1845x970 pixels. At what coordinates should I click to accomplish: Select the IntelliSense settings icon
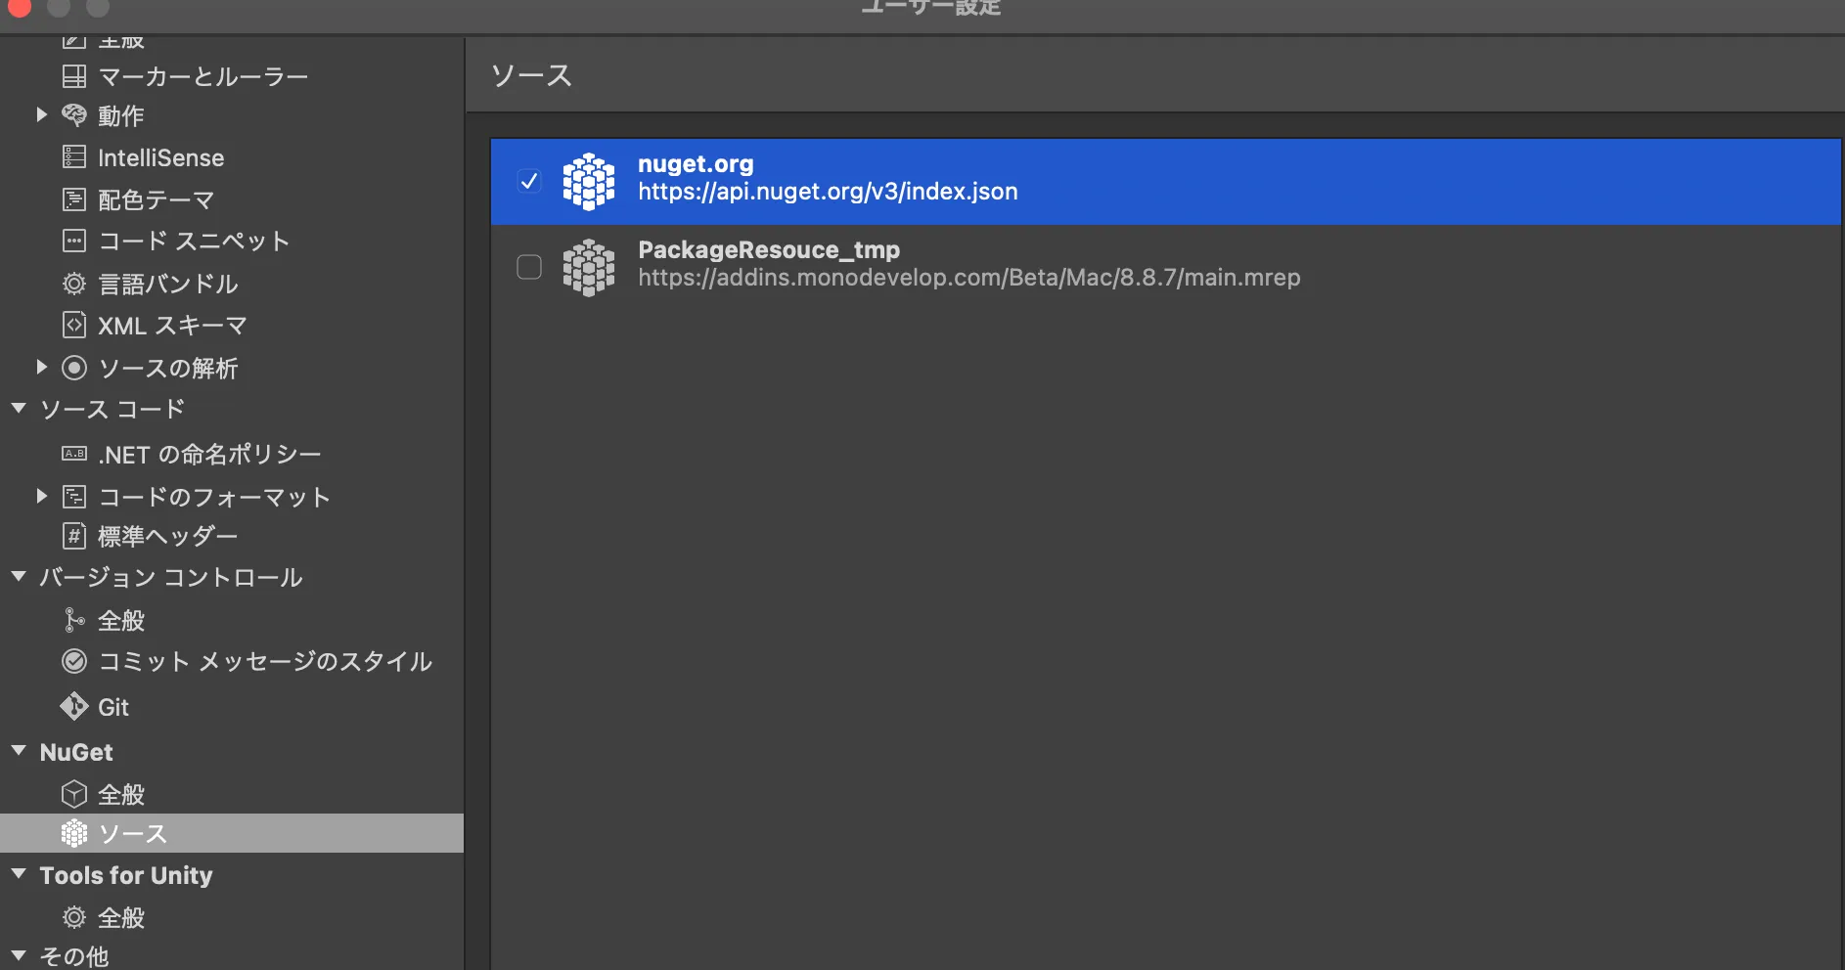(x=74, y=156)
